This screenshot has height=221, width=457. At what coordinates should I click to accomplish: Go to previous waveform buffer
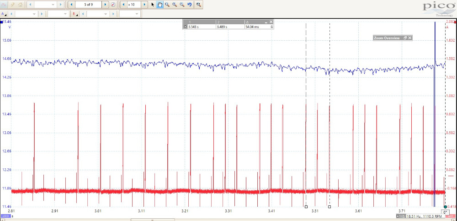(x=71, y=5)
